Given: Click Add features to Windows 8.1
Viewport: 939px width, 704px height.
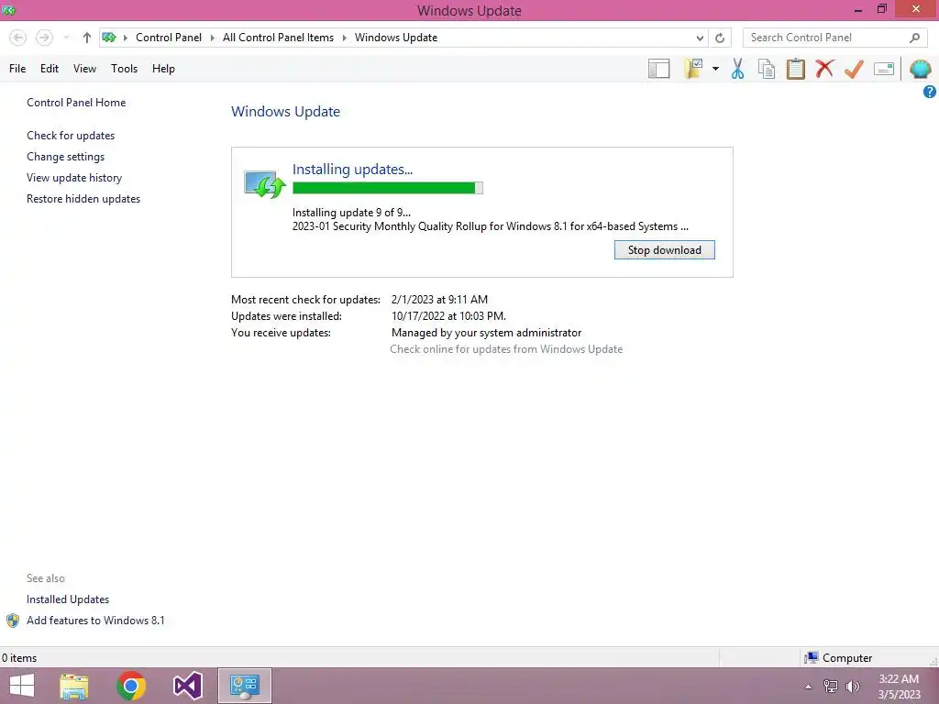Looking at the screenshot, I should (95, 621).
